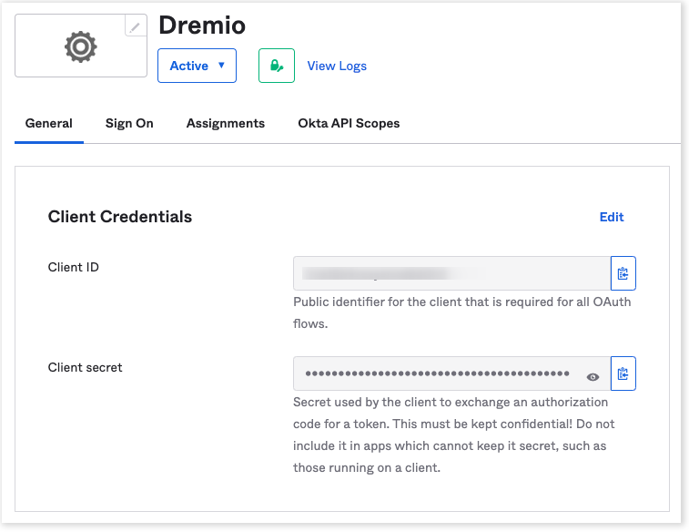This screenshot has height=532, width=689.
Task: Reveal the client secret with the eye icon
Action: (593, 376)
